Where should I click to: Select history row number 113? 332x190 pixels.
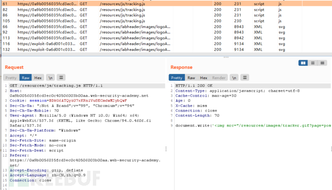point(166,38)
